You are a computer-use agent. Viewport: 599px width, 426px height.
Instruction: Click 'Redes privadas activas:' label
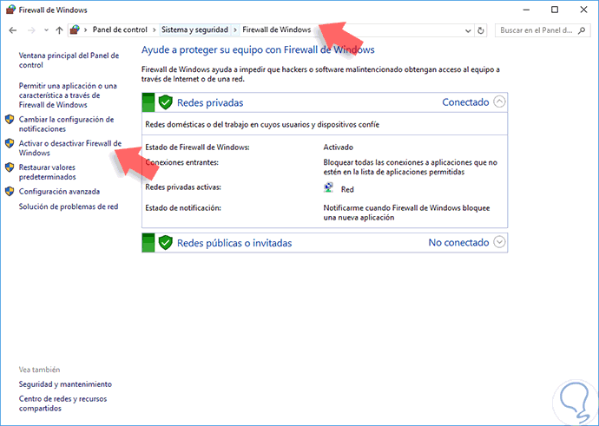click(x=183, y=187)
